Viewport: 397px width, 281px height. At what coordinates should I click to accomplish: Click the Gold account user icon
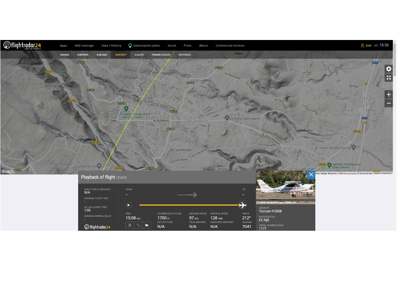click(x=362, y=45)
